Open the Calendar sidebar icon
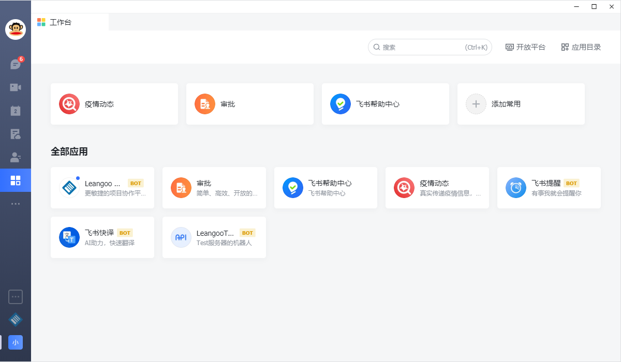The height and width of the screenshot is (362, 621). (x=16, y=111)
